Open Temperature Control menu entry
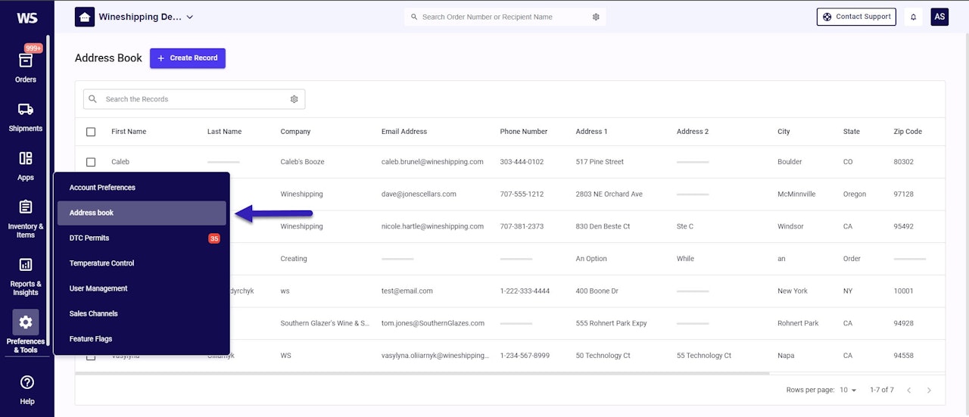 click(101, 263)
